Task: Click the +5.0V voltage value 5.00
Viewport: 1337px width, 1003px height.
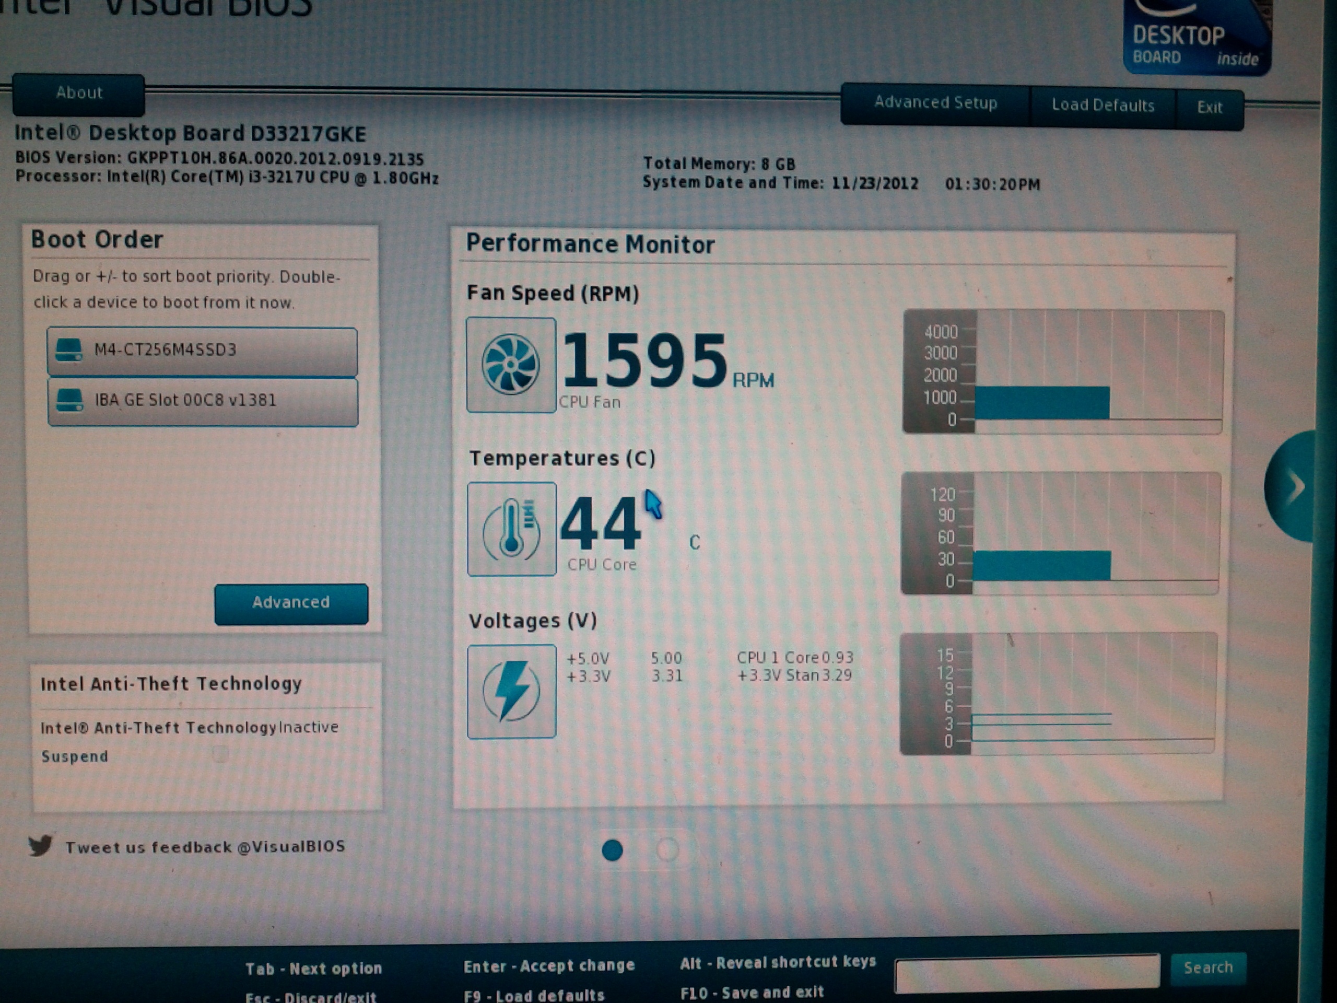Action: 666,658
